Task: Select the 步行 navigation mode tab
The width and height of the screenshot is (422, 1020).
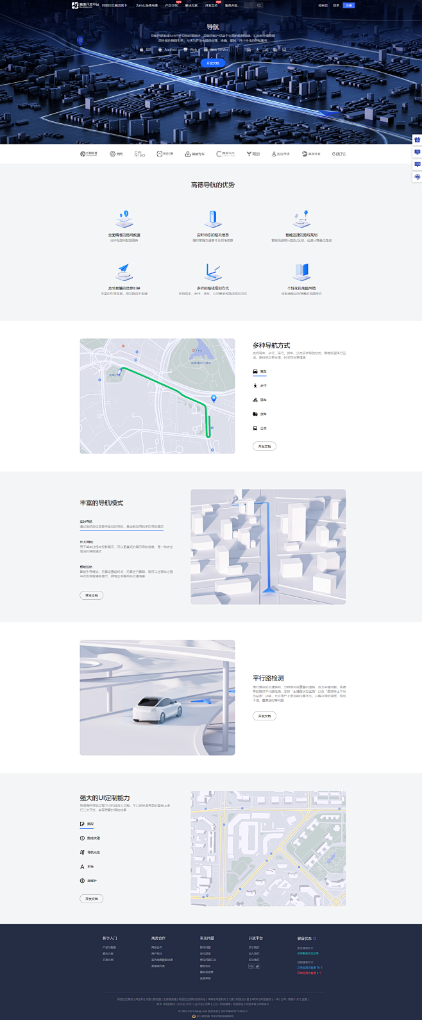Action: pyautogui.click(x=260, y=386)
